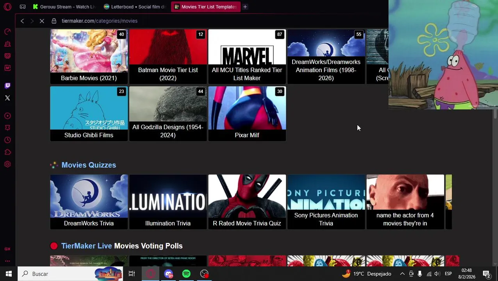
Task: Open the Player in sidebar
Action: click(7, 116)
